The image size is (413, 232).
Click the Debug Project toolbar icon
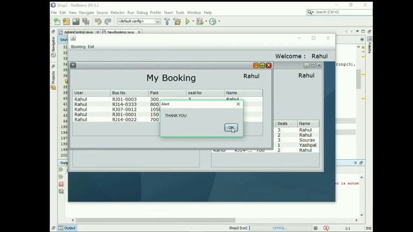pyautogui.click(x=199, y=21)
